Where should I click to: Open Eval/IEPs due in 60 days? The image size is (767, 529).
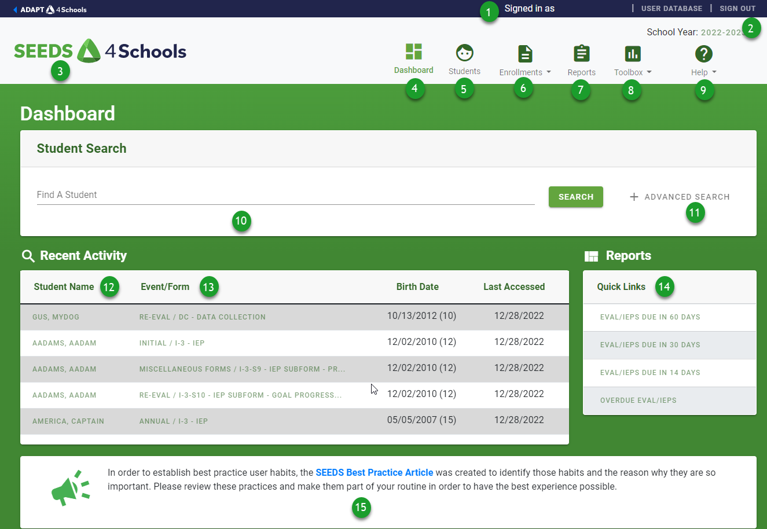pos(650,317)
